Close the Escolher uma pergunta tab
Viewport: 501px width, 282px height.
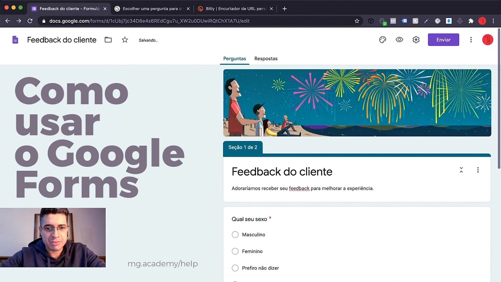[188, 9]
